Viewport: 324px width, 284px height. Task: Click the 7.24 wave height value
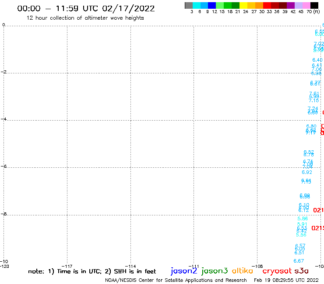[x=313, y=108]
